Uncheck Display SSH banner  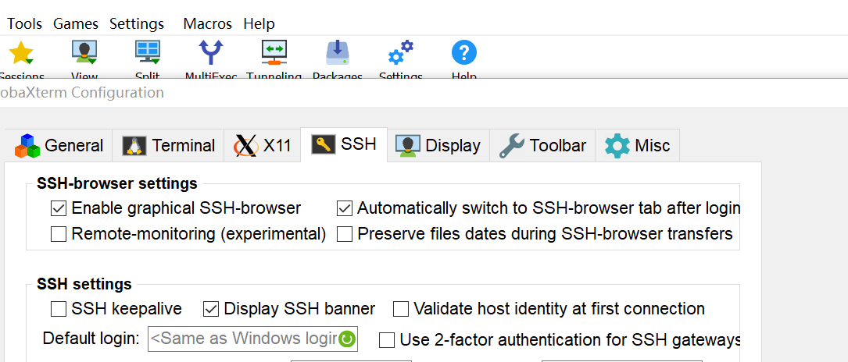(x=211, y=309)
